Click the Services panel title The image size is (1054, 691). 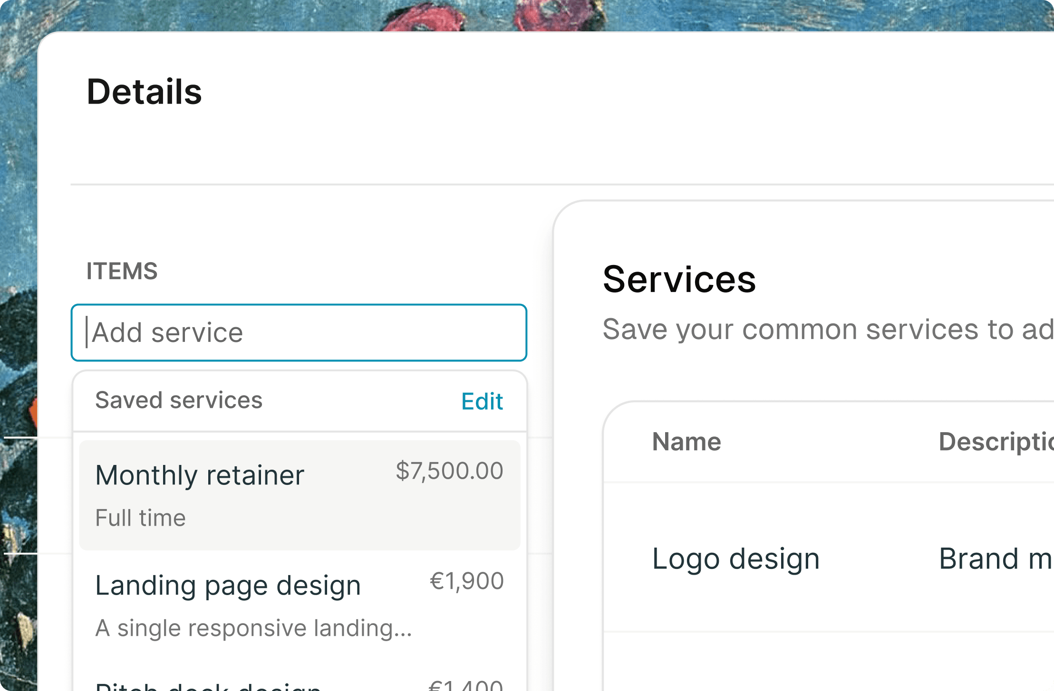click(x=679, y=279)
